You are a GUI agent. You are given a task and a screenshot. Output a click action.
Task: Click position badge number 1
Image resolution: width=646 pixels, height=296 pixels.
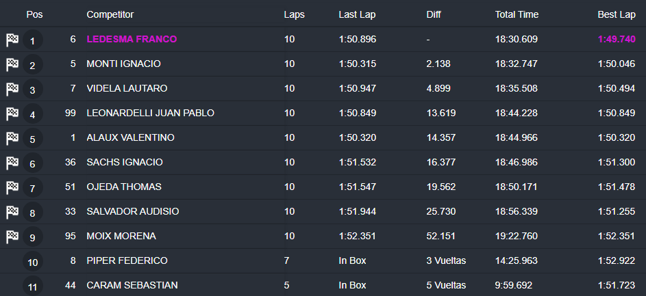[x=33, y=40]
